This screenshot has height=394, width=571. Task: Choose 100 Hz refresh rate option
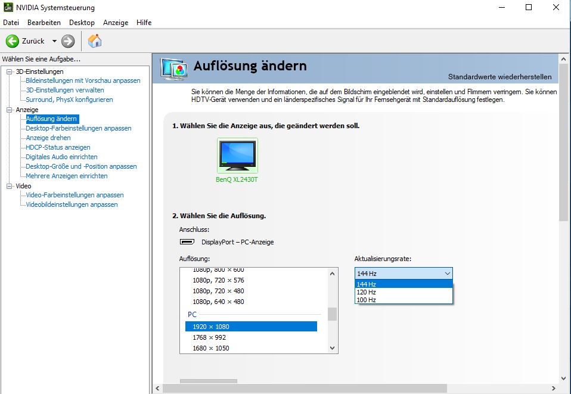(x=366, y=300)
